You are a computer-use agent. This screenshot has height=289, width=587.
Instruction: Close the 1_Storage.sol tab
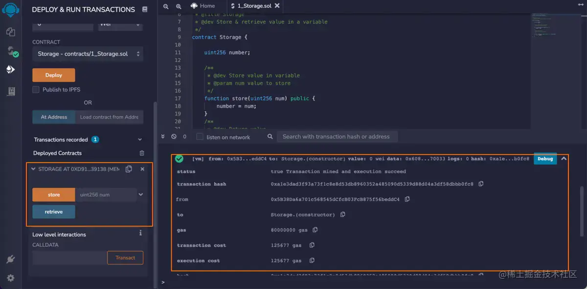277,6
